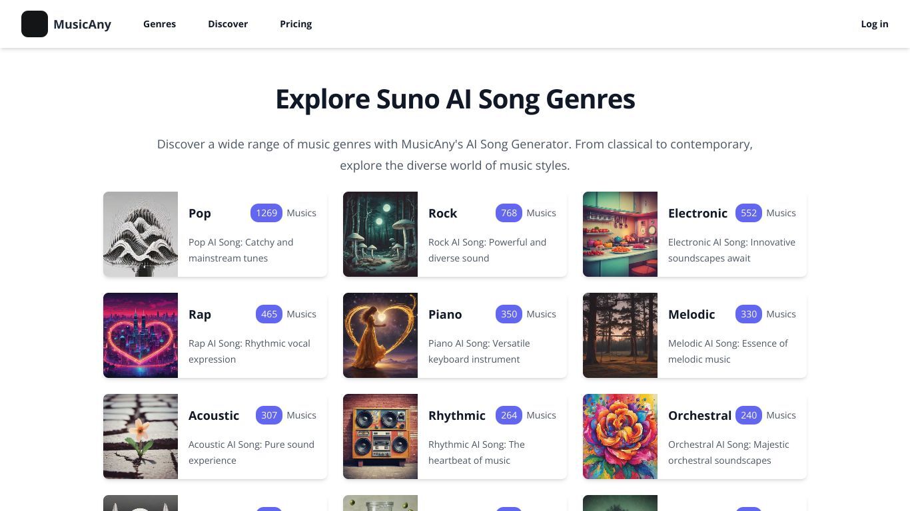Select the Rhythmic genre title
The height and width of the screenshot is (511, 910).
click(457, 415)
